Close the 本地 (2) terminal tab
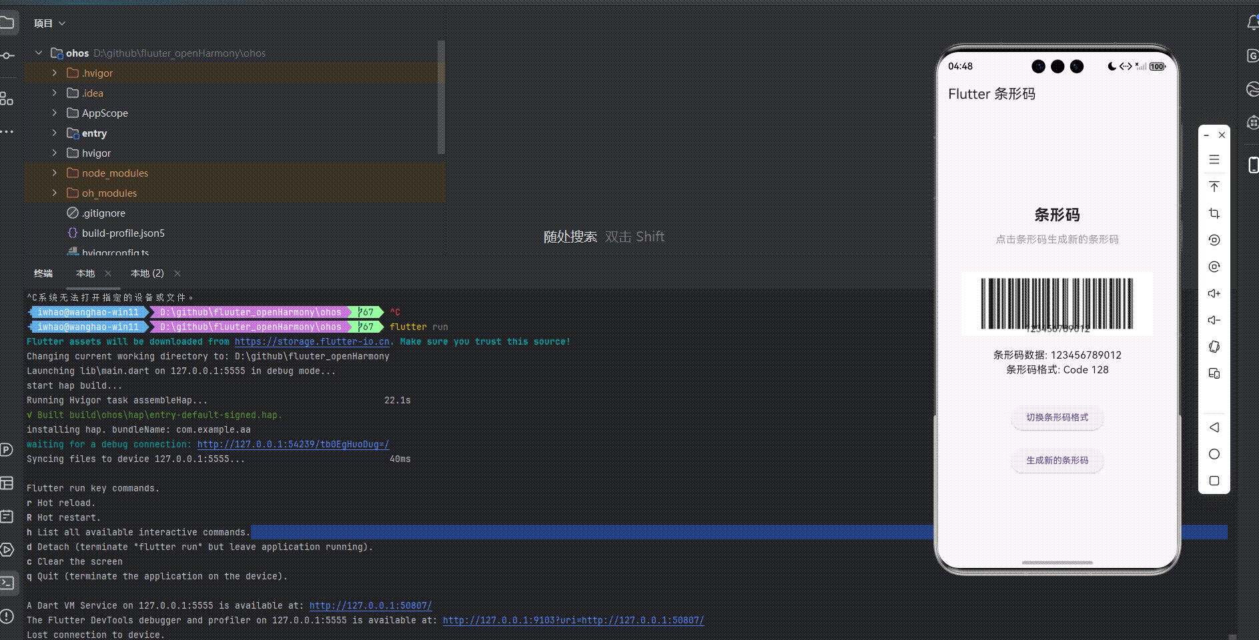 click(x=177, y=273)
